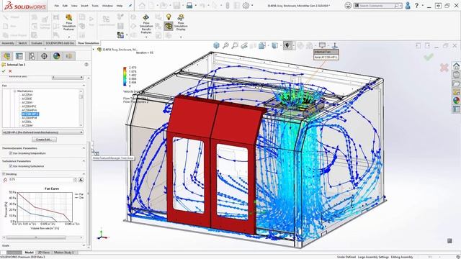Click Display Style cube icon
Image resolution: width=461 pixels, height=259 pixels.
coord(274,45)
